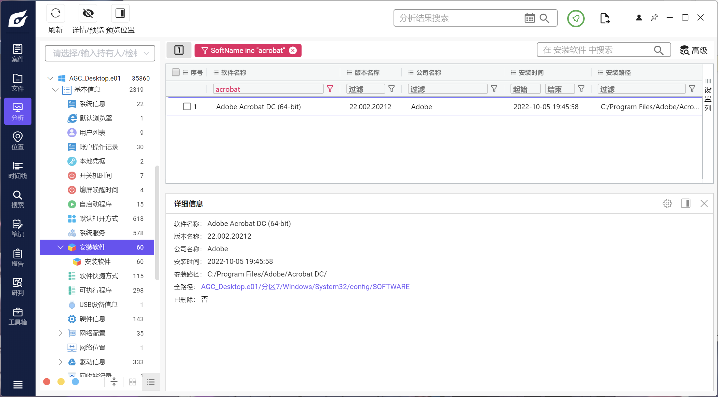Click 在 安装软件 中搜索 field
Image resolution: width=718 pixels, height=397 pixels.
click(604, 50)
